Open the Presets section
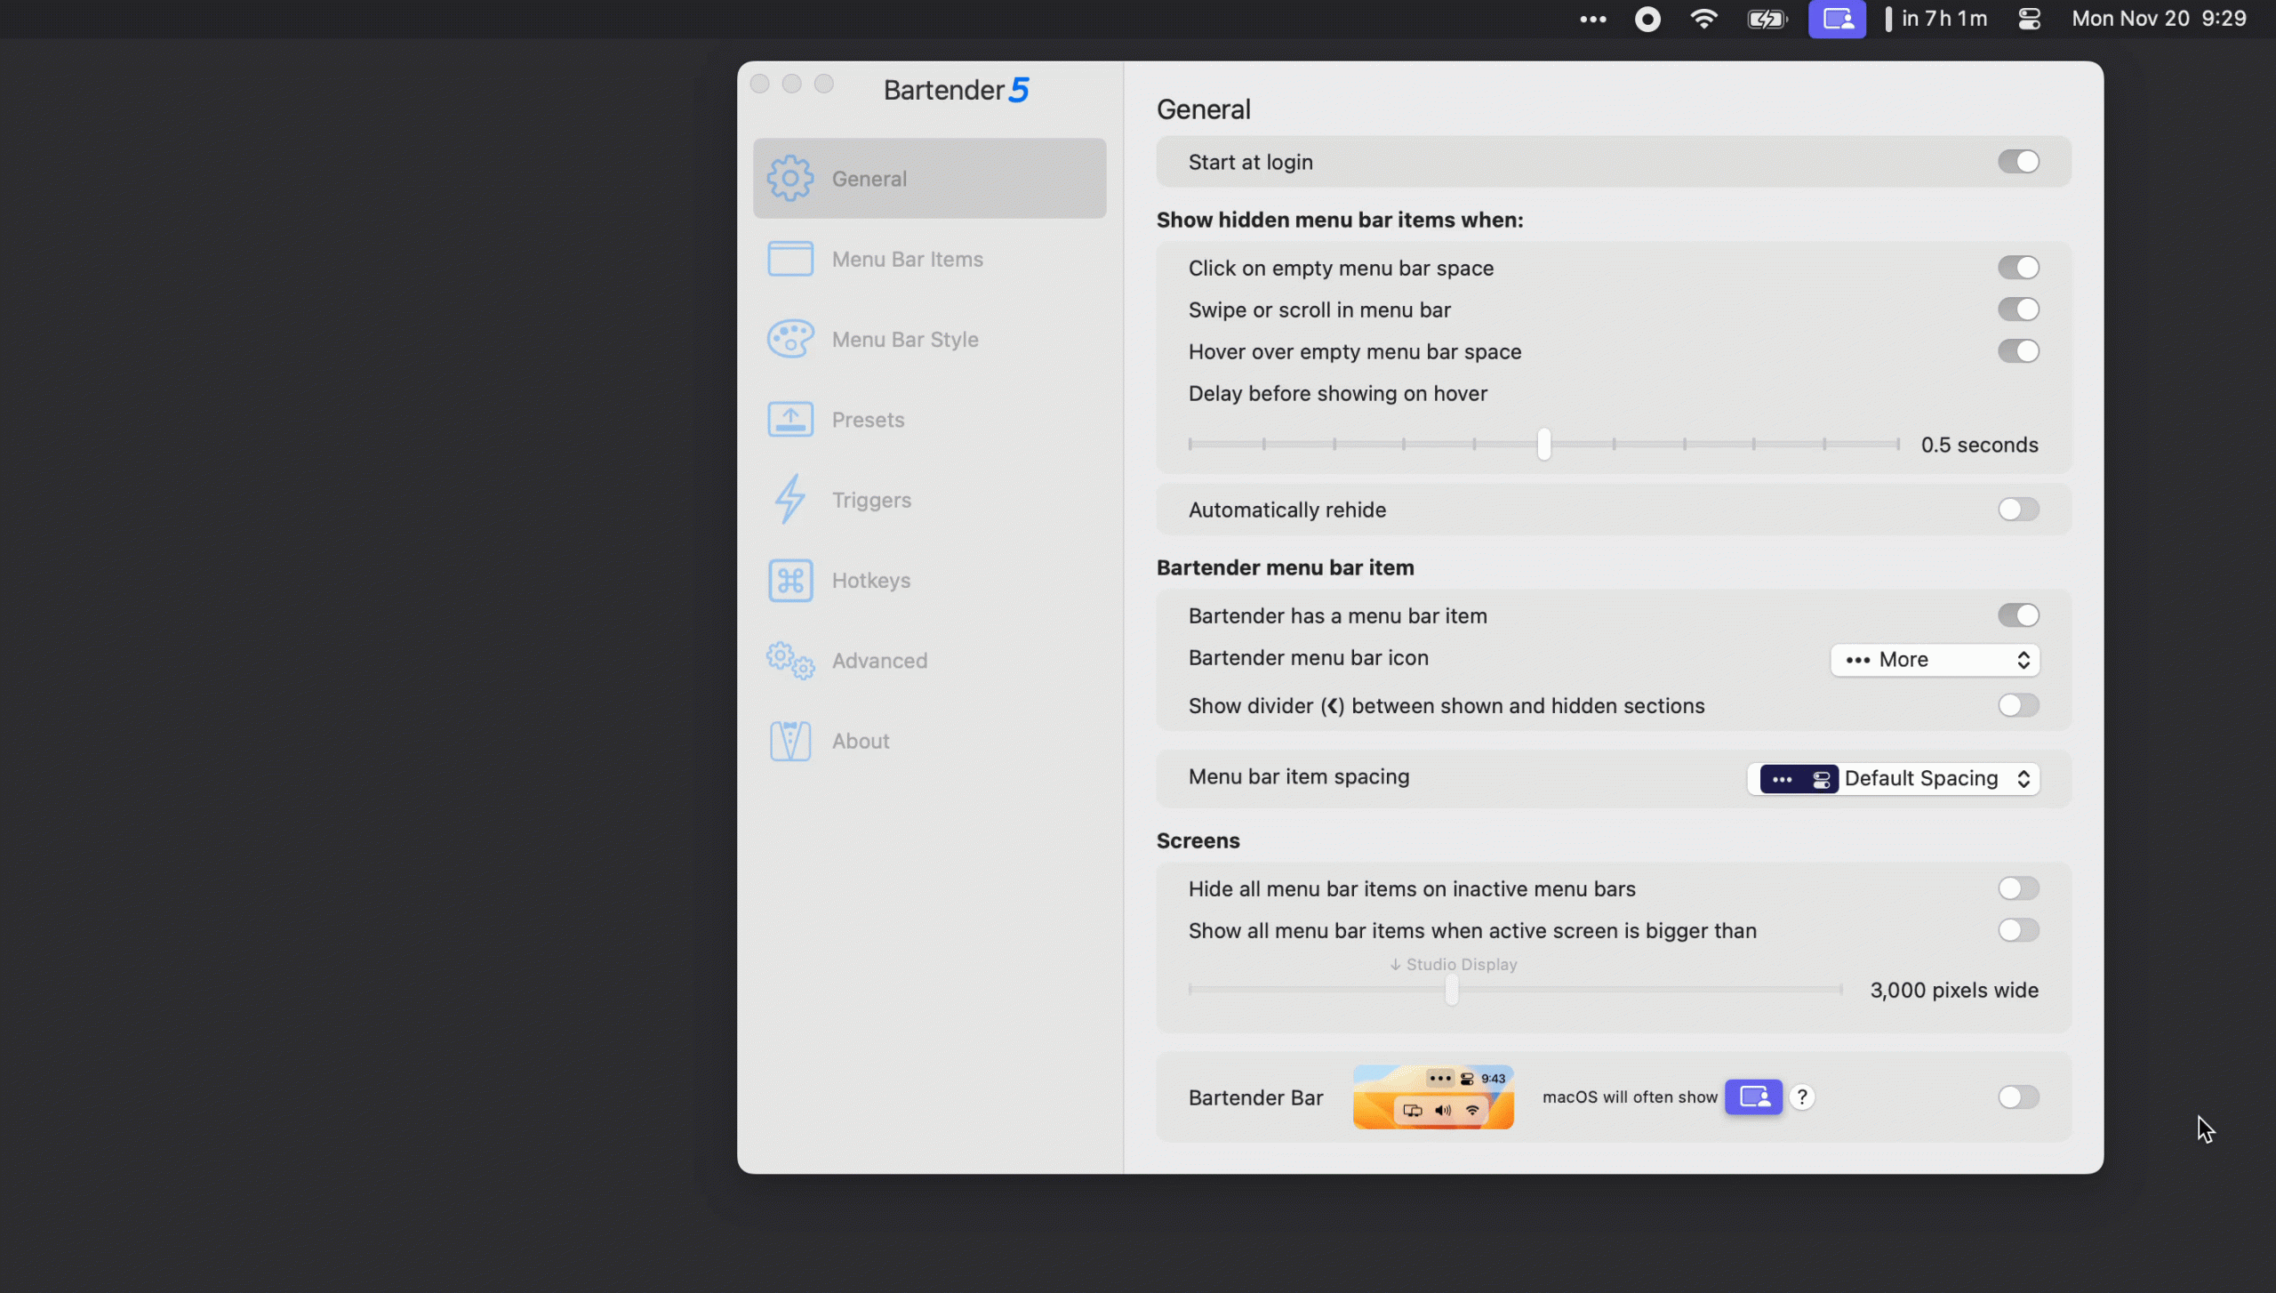 point(868,419)
